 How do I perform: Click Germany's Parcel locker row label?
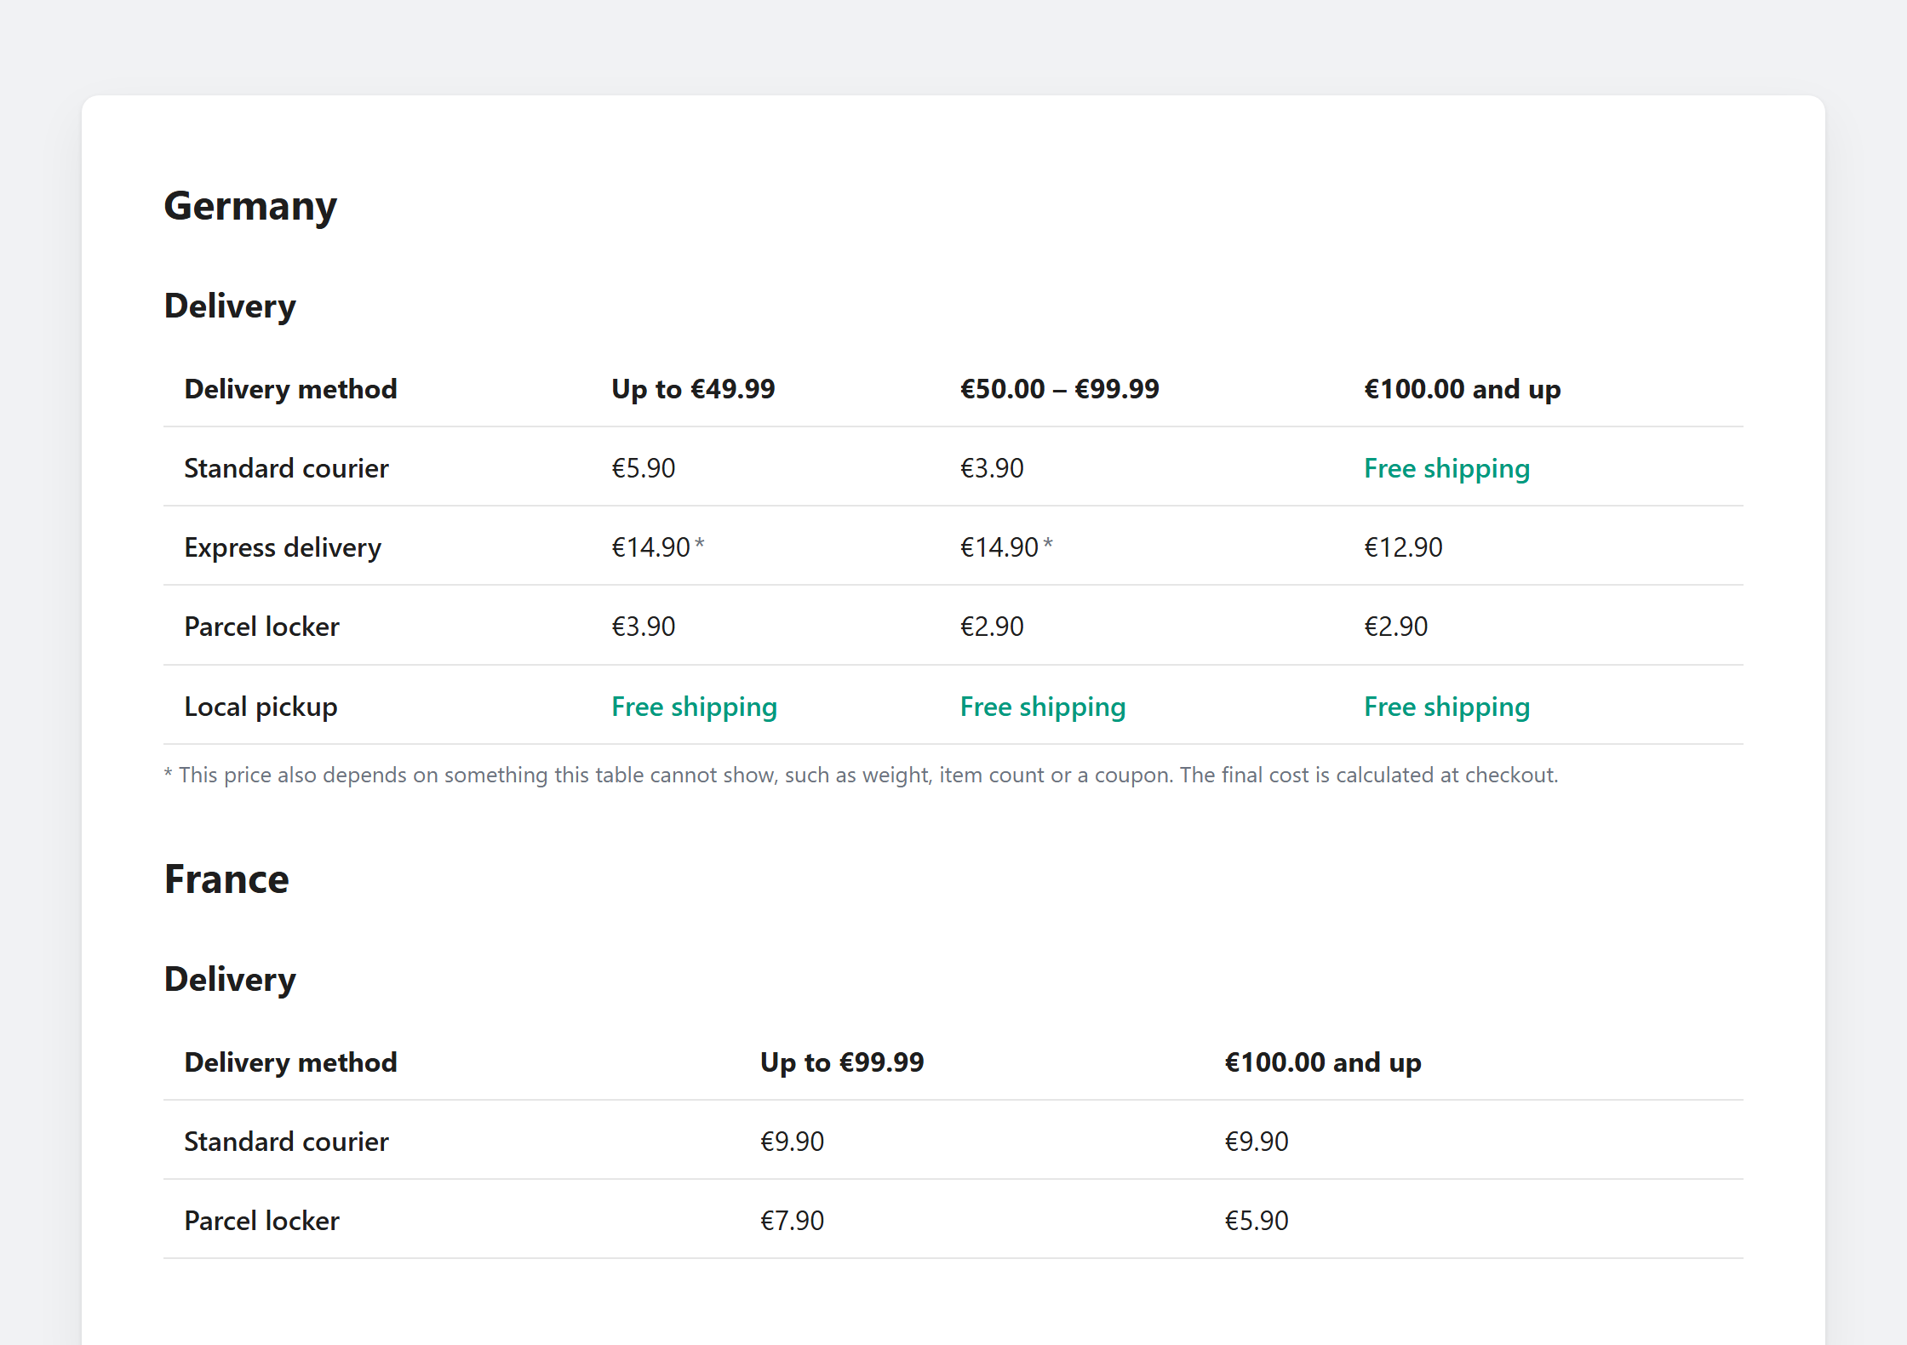pos(262,627)
